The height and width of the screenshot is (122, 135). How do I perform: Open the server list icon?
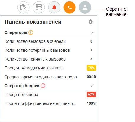click(39, 7)
